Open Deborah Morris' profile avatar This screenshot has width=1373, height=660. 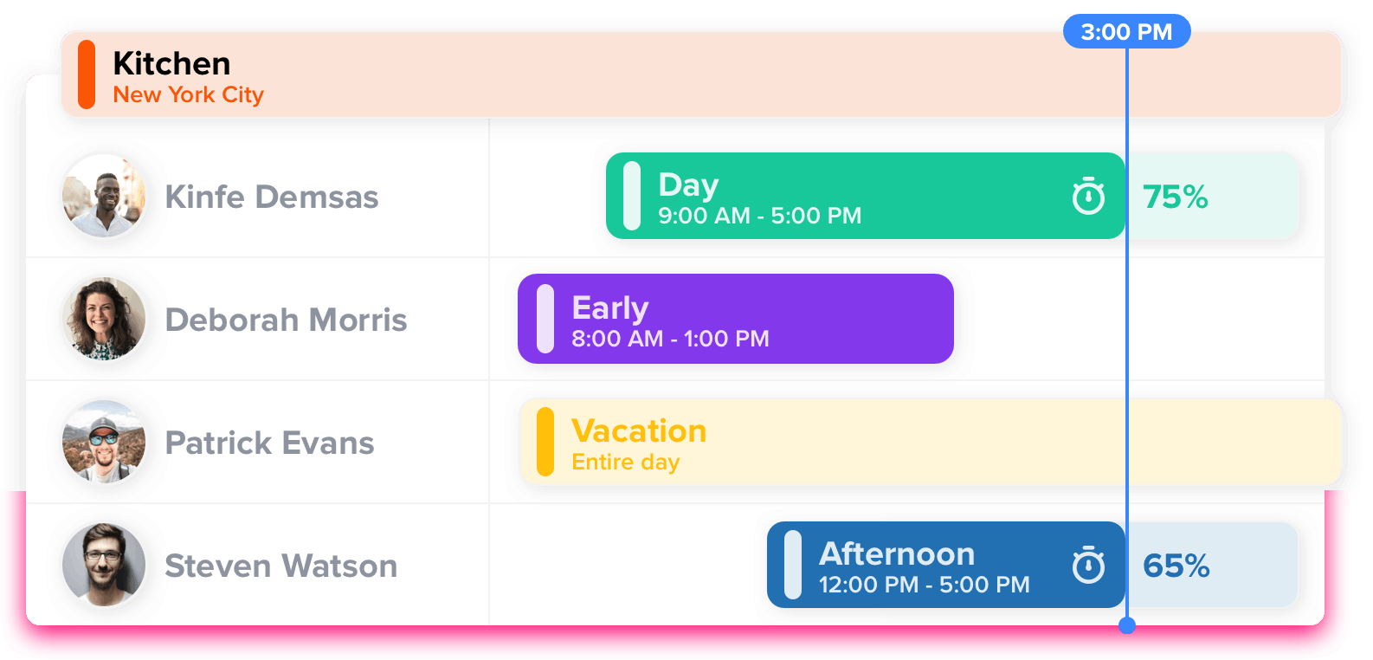pyautogui.click(x=103, y=320)
